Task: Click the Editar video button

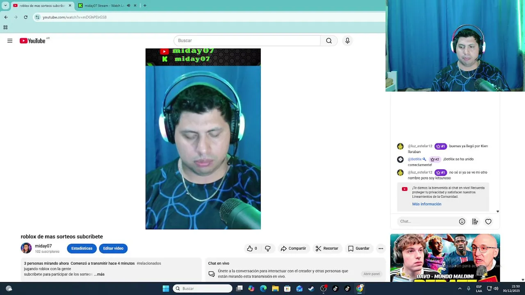Action: [113, 248]
